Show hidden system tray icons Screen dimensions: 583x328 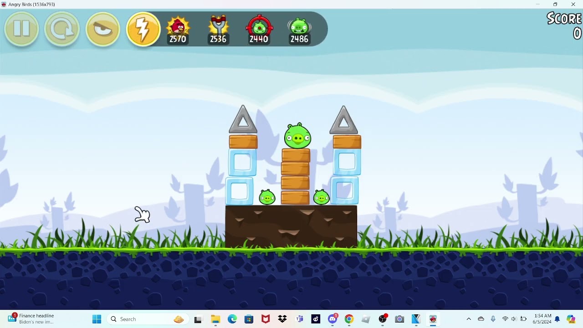tap(469, 319)
